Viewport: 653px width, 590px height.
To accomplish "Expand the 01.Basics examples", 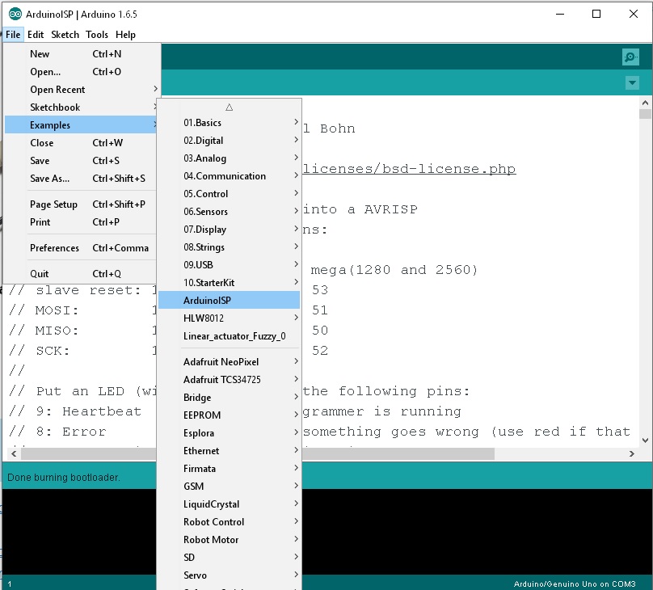I will pyautogui.click(x=229, y=123).
